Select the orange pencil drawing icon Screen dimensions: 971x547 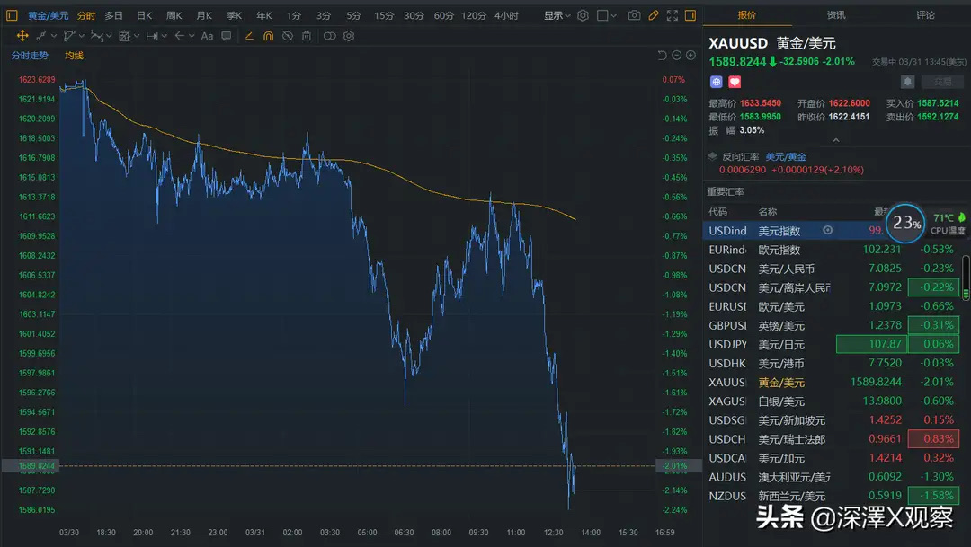654,15
